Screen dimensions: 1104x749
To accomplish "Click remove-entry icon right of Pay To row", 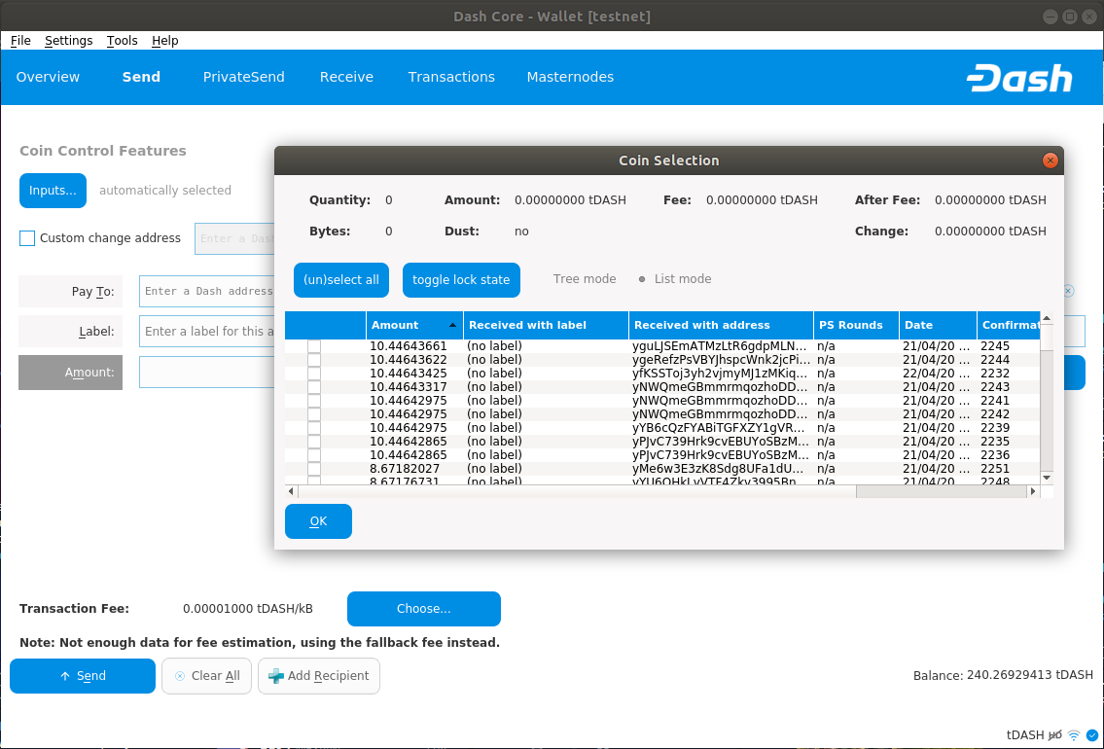I will tap(1068, 291).
